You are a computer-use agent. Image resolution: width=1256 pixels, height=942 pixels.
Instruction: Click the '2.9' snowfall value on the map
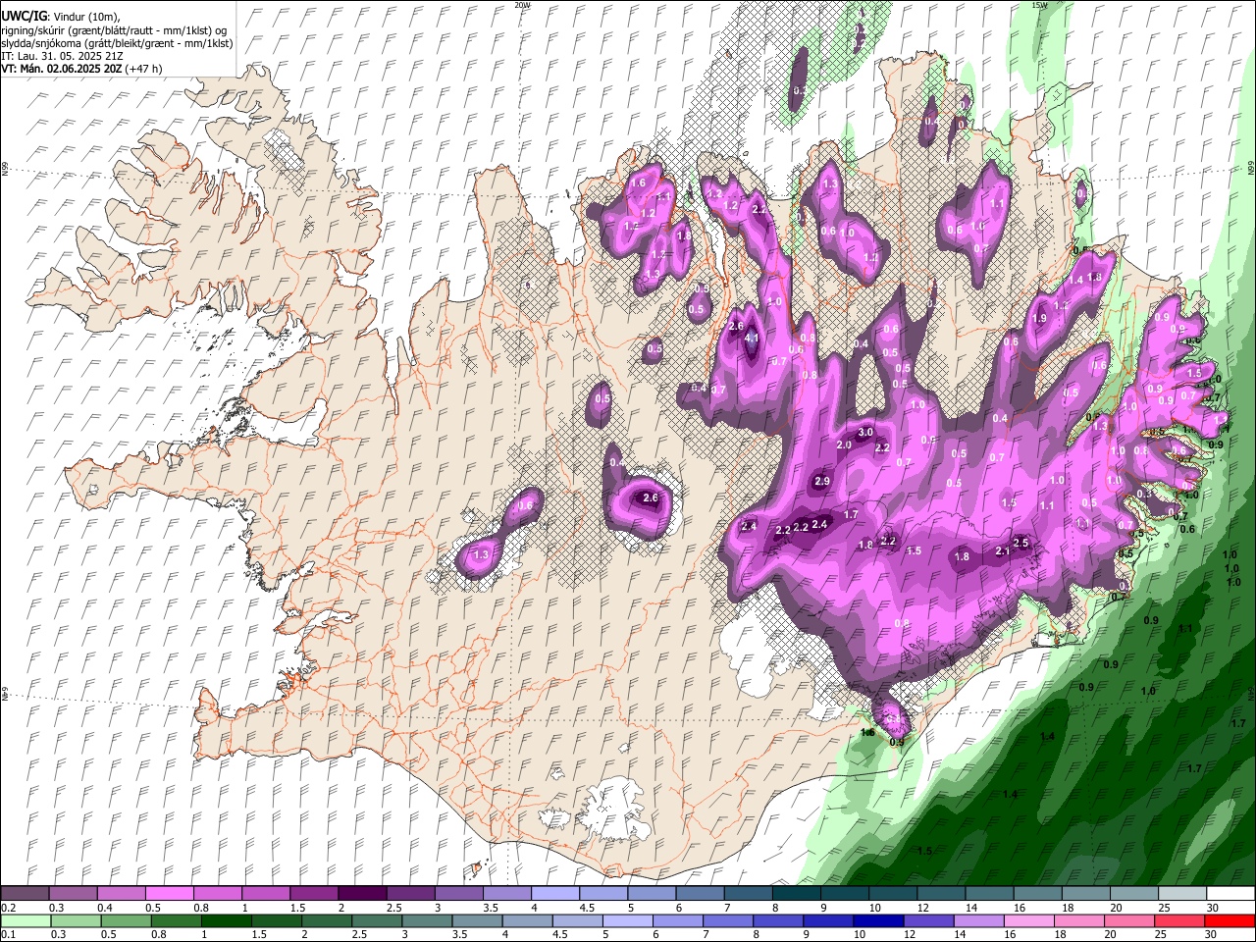coord(822,481)
